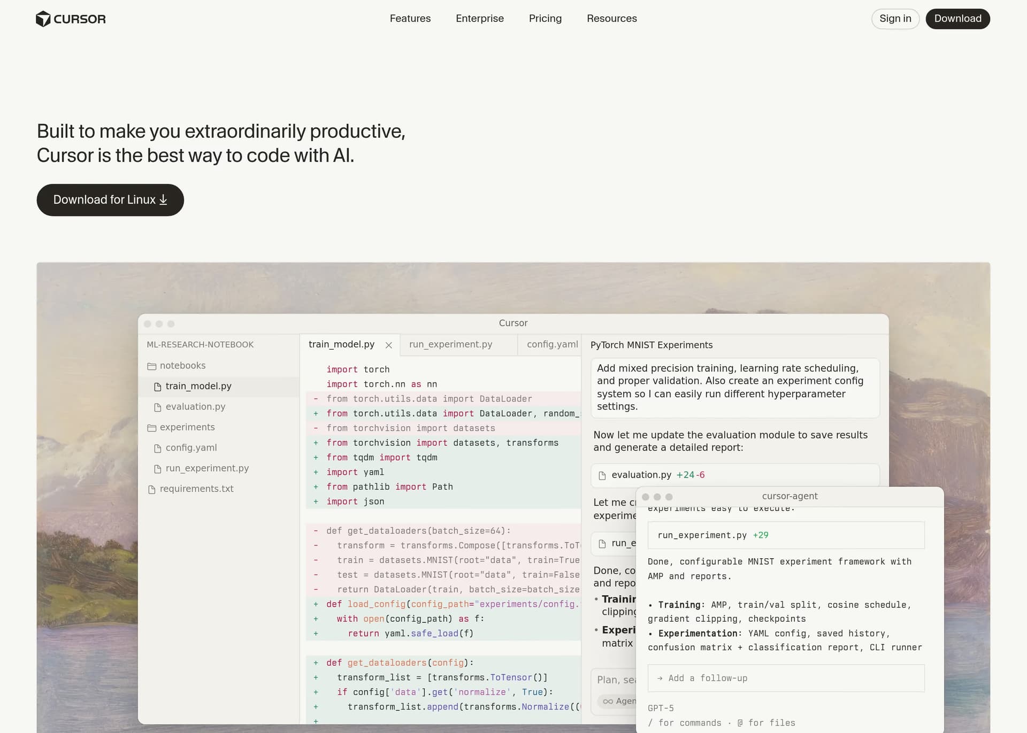
Task: Click the Cursor cube logo icon
Action: (x=43, y=19)
